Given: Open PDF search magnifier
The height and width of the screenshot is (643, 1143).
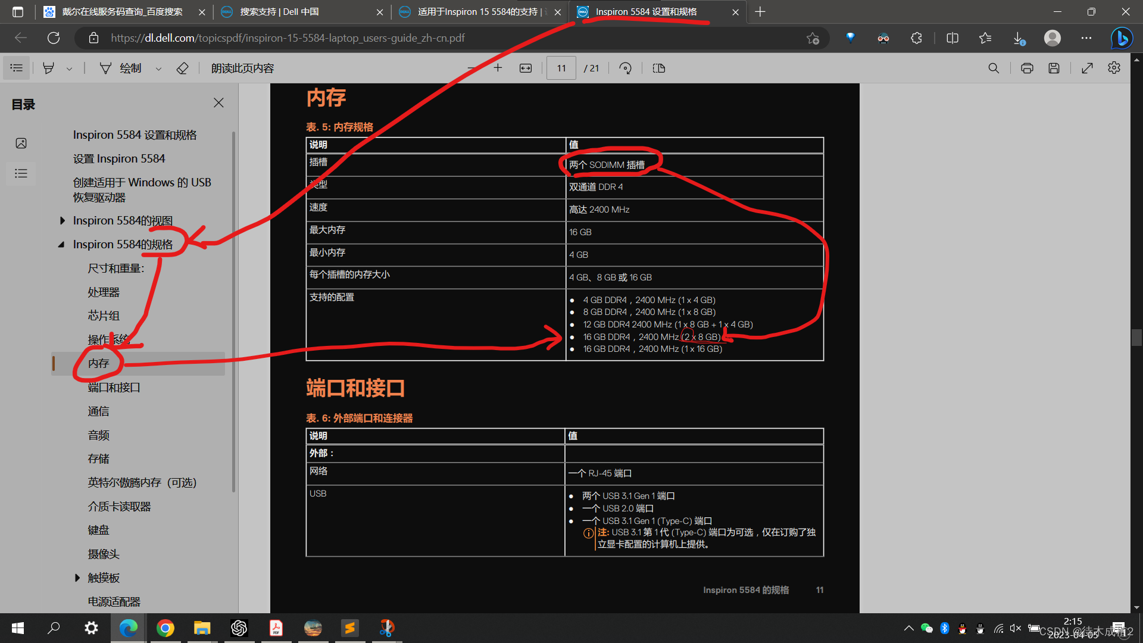Looking at the screenshot, I should [994, 68].
